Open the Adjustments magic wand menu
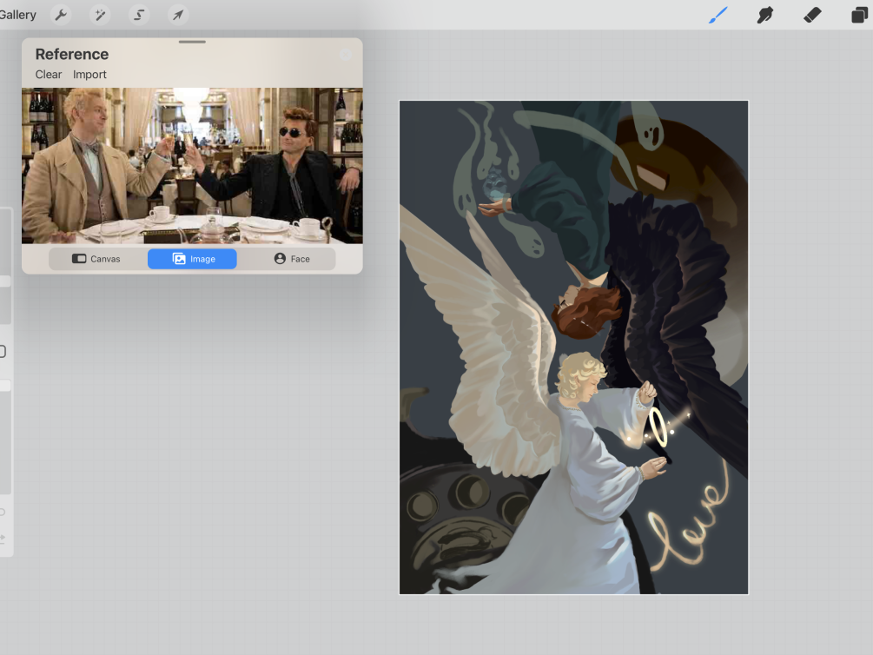This screenshot has height=655, width=873. pyautogui.click(x=100, y=15)
